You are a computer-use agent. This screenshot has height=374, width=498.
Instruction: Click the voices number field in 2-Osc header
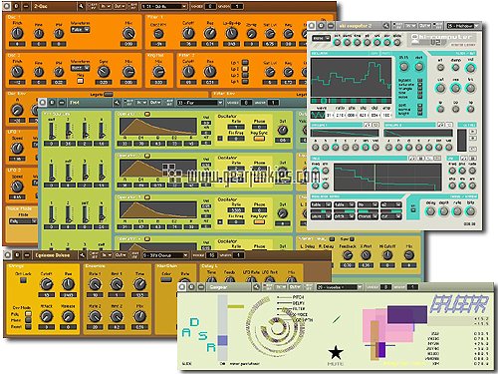[x=209, y=6]
